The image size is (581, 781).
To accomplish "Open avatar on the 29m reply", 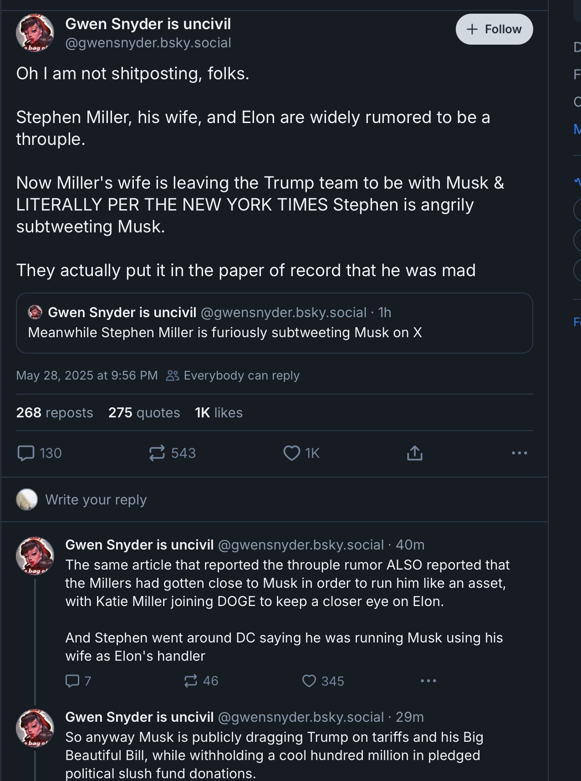I will (35, 728).
